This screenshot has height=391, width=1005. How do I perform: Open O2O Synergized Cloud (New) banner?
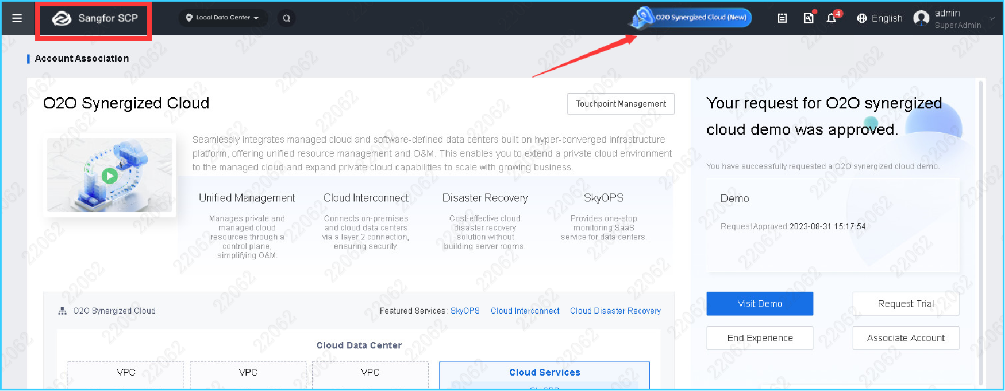click(x=691, y=18)
